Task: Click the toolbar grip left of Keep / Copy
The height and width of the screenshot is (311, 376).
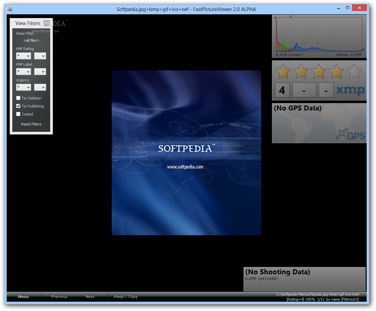Action: 108,297
